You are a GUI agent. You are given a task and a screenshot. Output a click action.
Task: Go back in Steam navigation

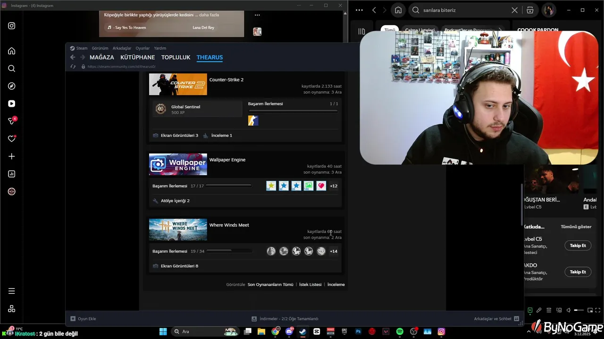click(73, 57)
